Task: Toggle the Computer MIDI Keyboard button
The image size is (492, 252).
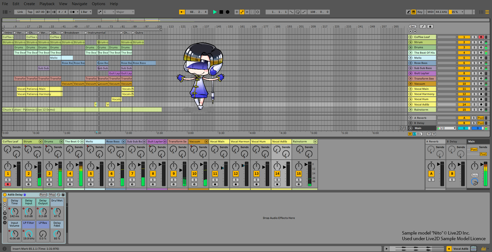Action: pos(413,12)
